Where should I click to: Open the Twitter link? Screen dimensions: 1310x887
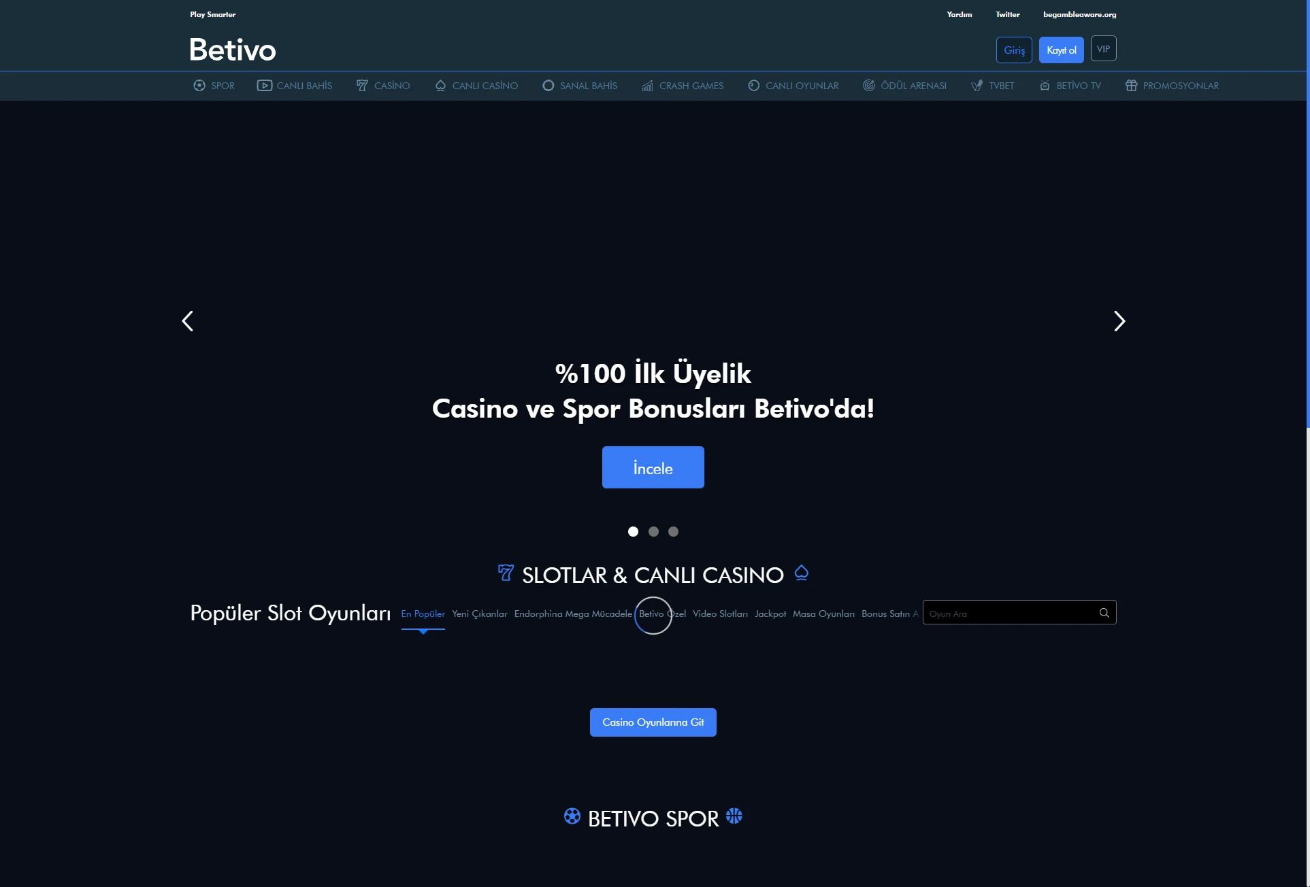click(1007, 14)
